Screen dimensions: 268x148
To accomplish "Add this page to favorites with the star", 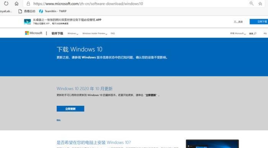I will 260,3.
